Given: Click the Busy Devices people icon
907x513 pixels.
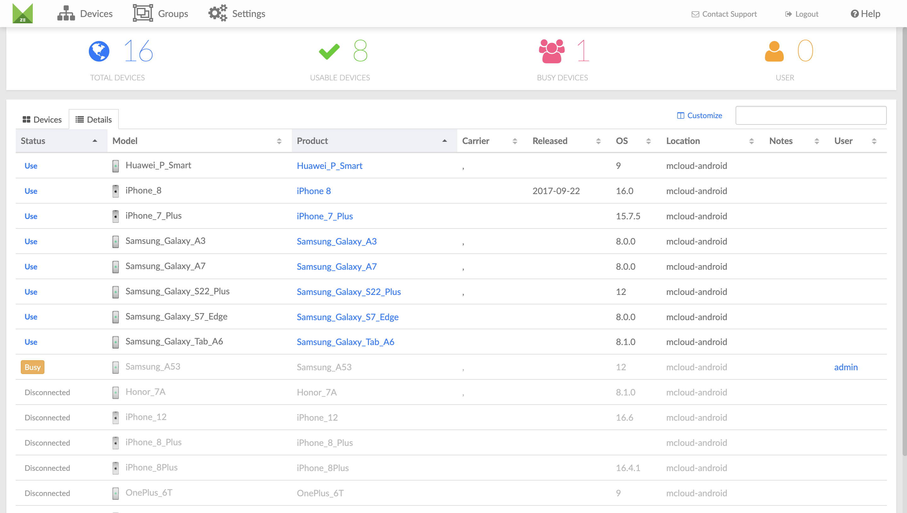Looking at the screenshot, I should click(x=552, y=51).
